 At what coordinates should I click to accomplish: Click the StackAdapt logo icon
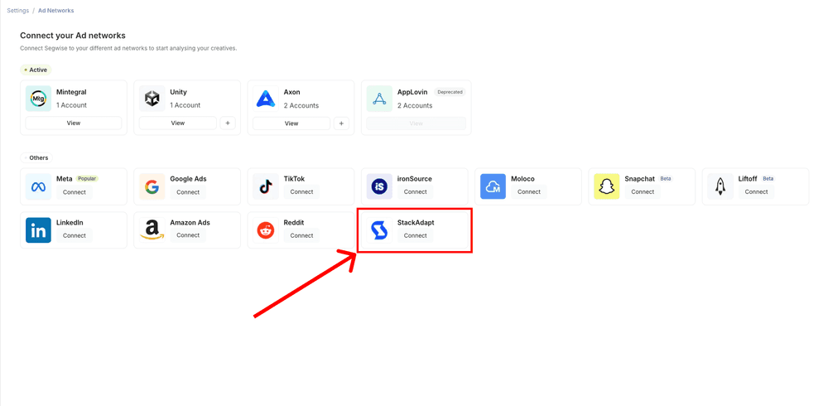(x=380, y=230)
